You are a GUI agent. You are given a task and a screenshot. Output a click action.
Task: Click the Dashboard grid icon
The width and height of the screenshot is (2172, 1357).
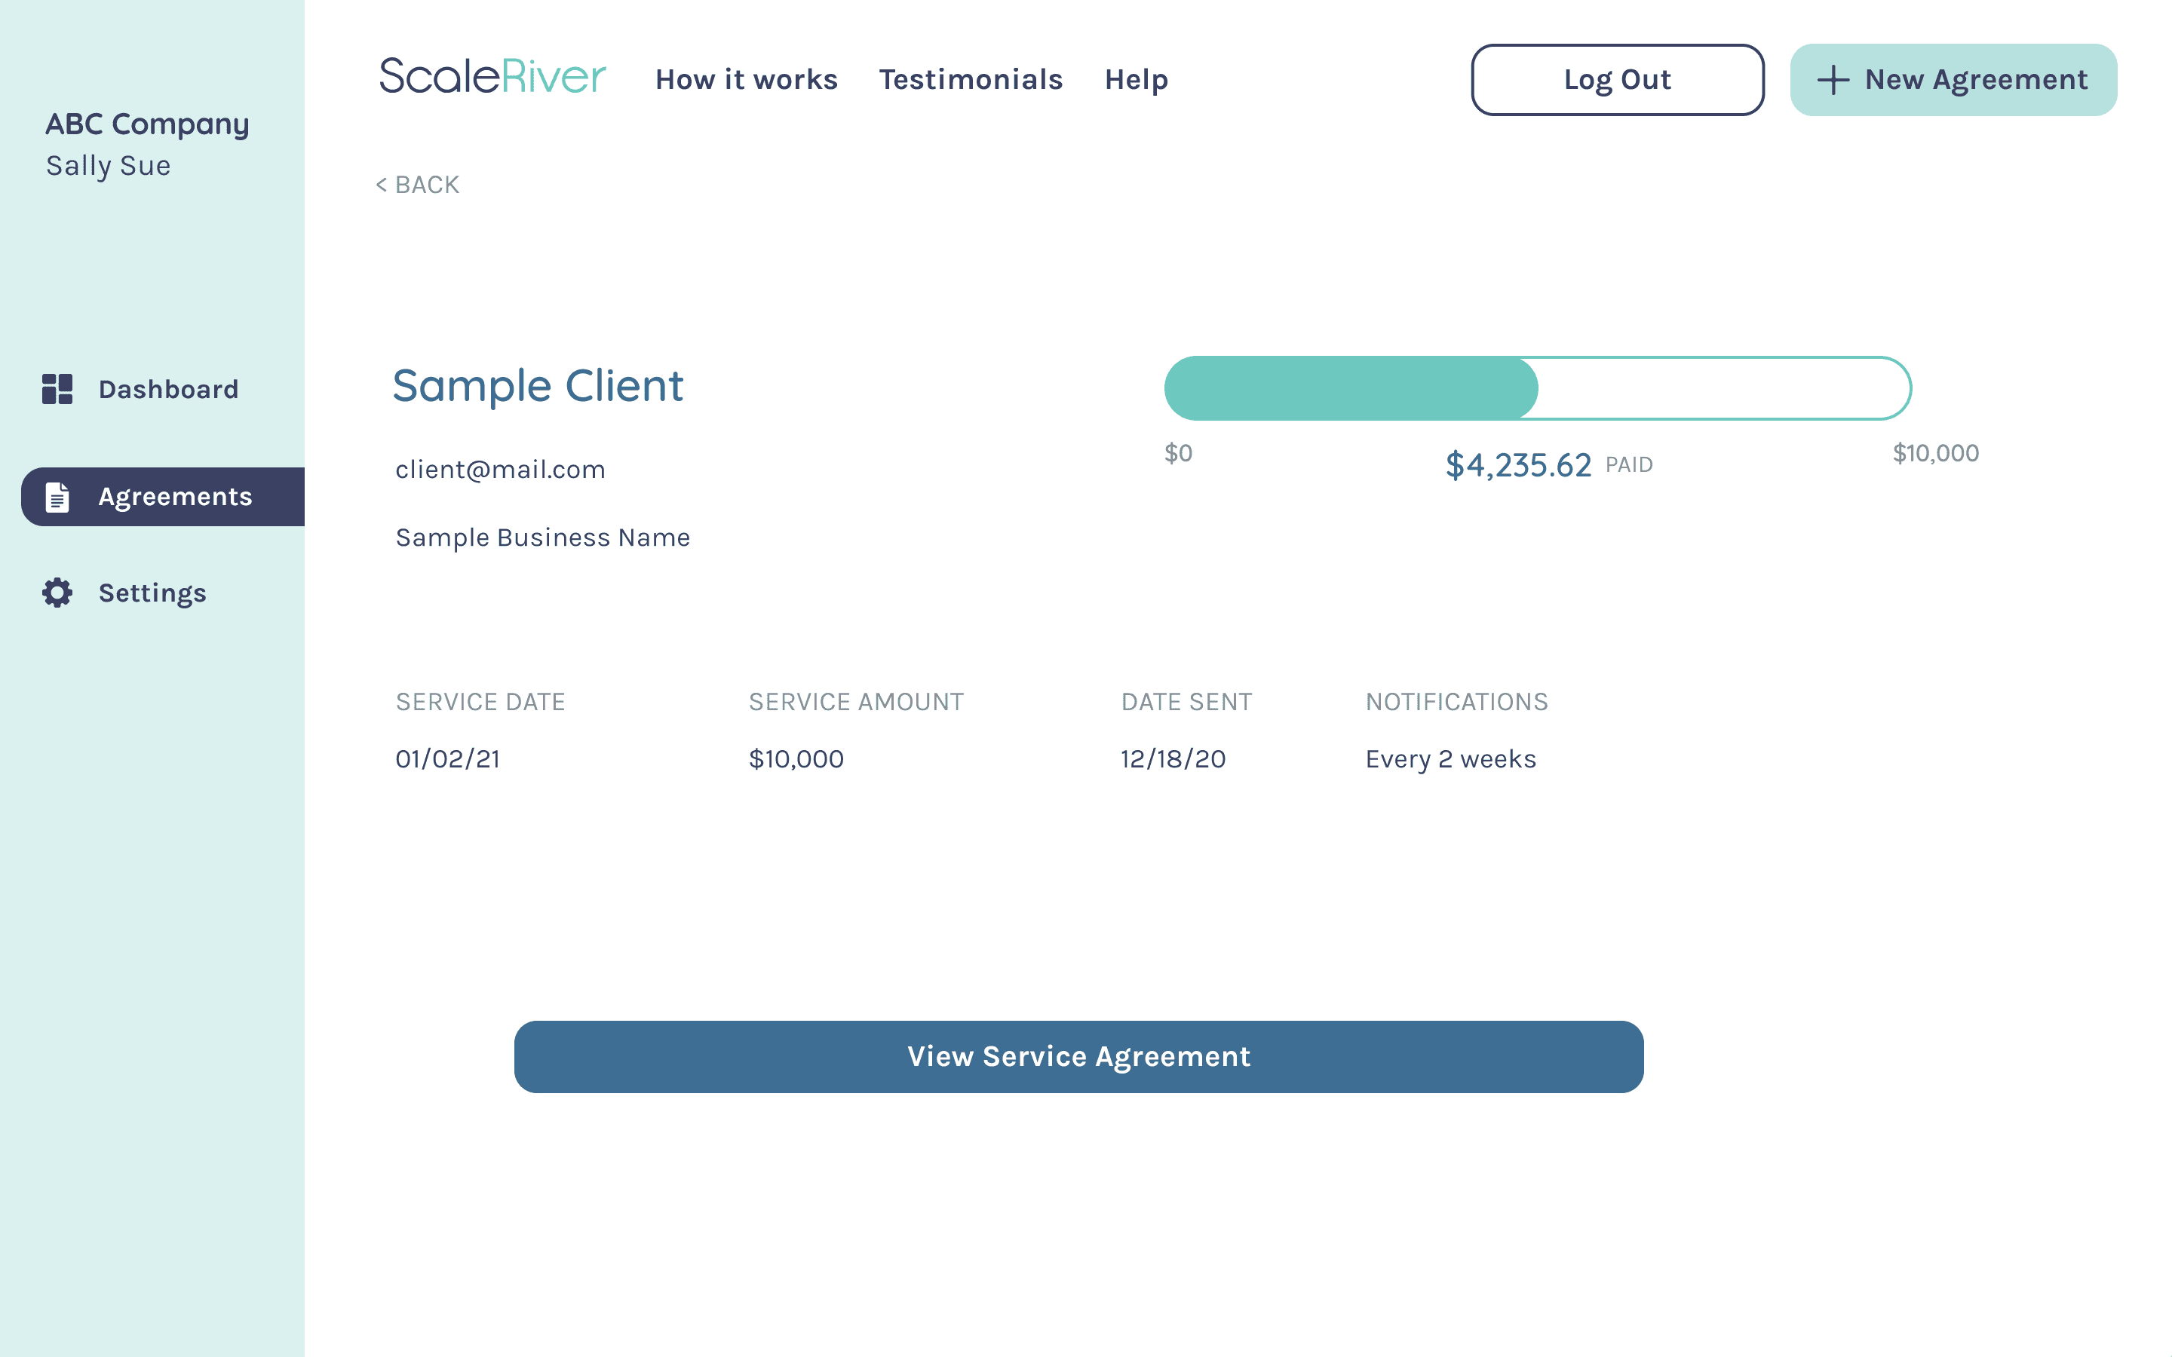point(57,388)
